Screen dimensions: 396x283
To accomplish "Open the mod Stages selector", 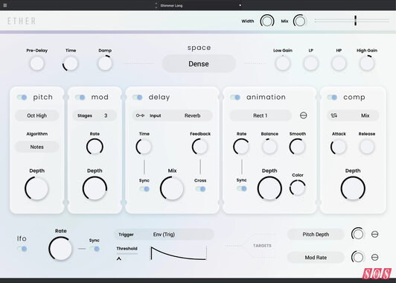I will 95,115.
